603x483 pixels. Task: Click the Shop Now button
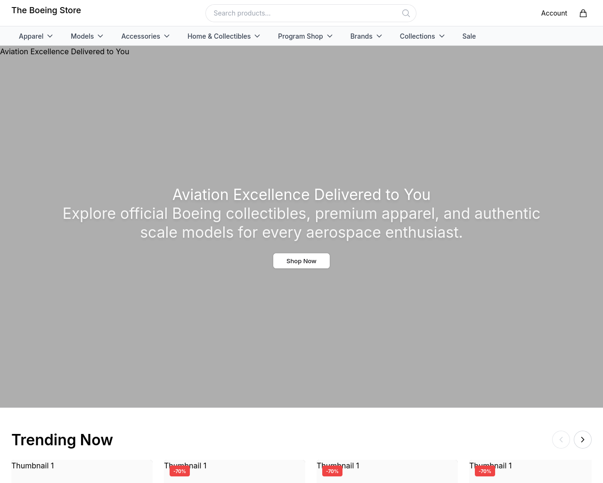[301, 261]
